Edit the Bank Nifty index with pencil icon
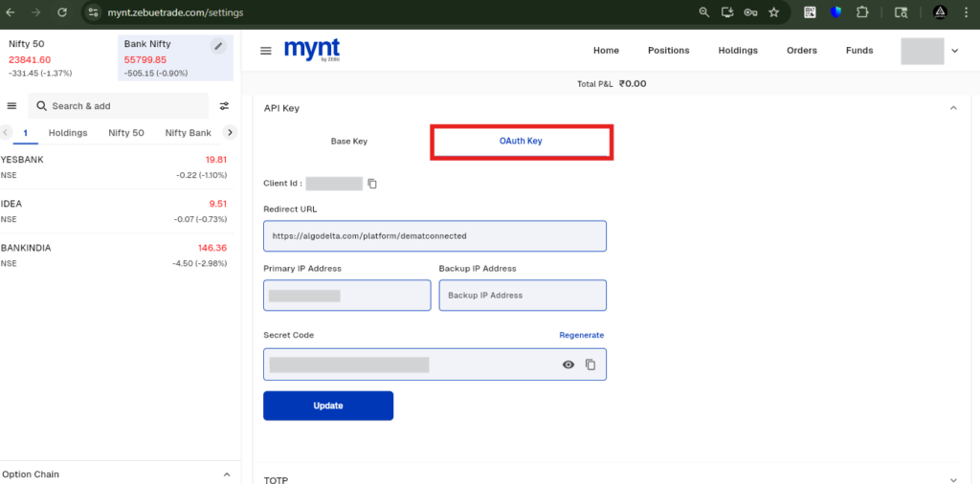The height and width of the screenshot is (484, 980). tap(218, 45)
